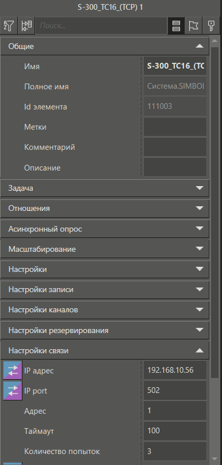Select the Таймаут property label
The height and width of the screenshot is (465, 222).
pos(39,432)
